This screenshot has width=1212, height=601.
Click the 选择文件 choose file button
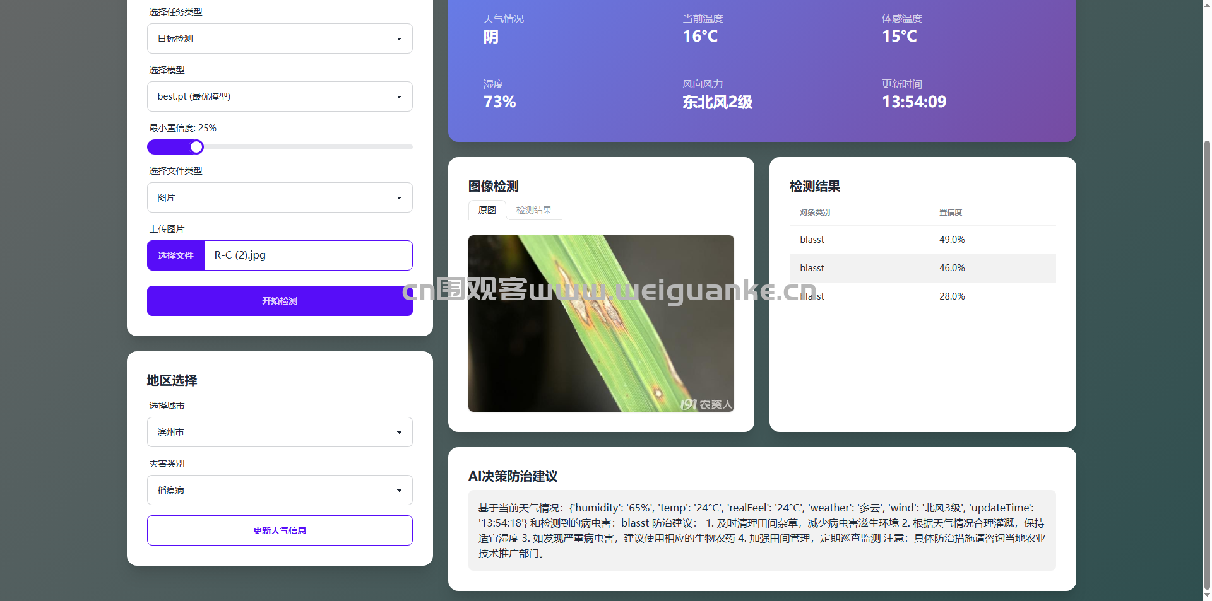[x=175, y=255]
